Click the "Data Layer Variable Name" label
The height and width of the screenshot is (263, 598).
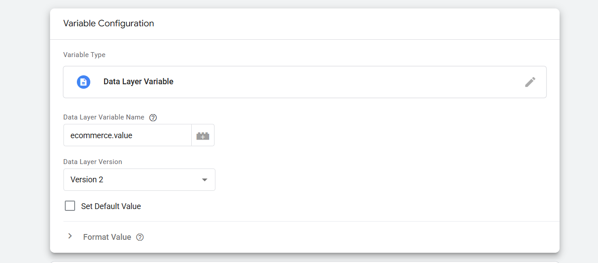104,117
